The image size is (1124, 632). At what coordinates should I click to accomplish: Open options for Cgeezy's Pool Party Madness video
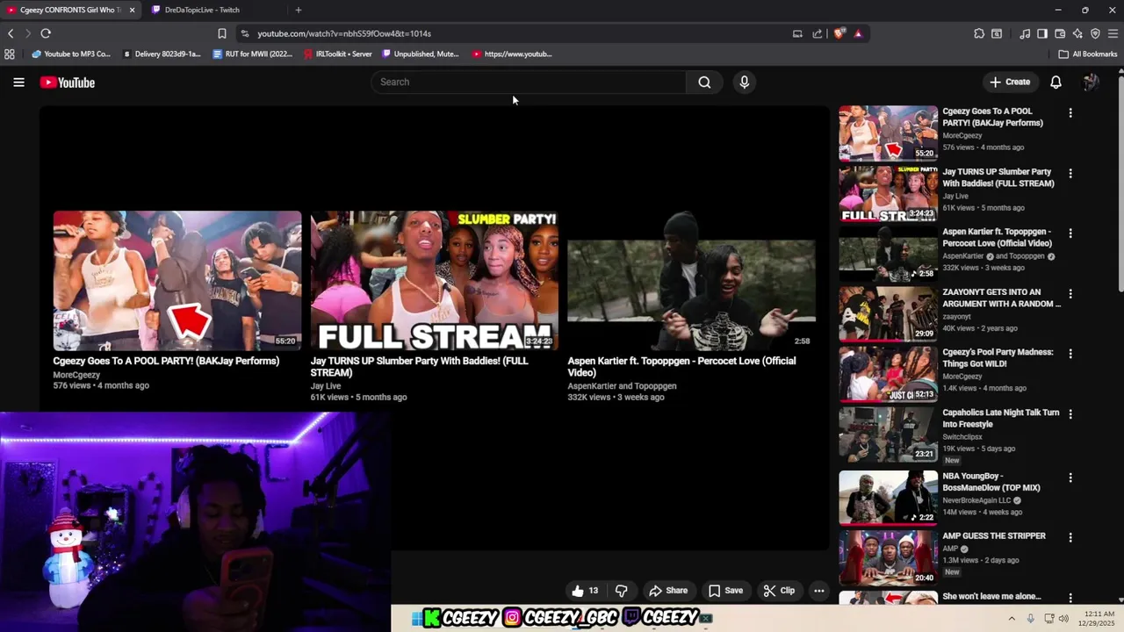[1070, 354]
